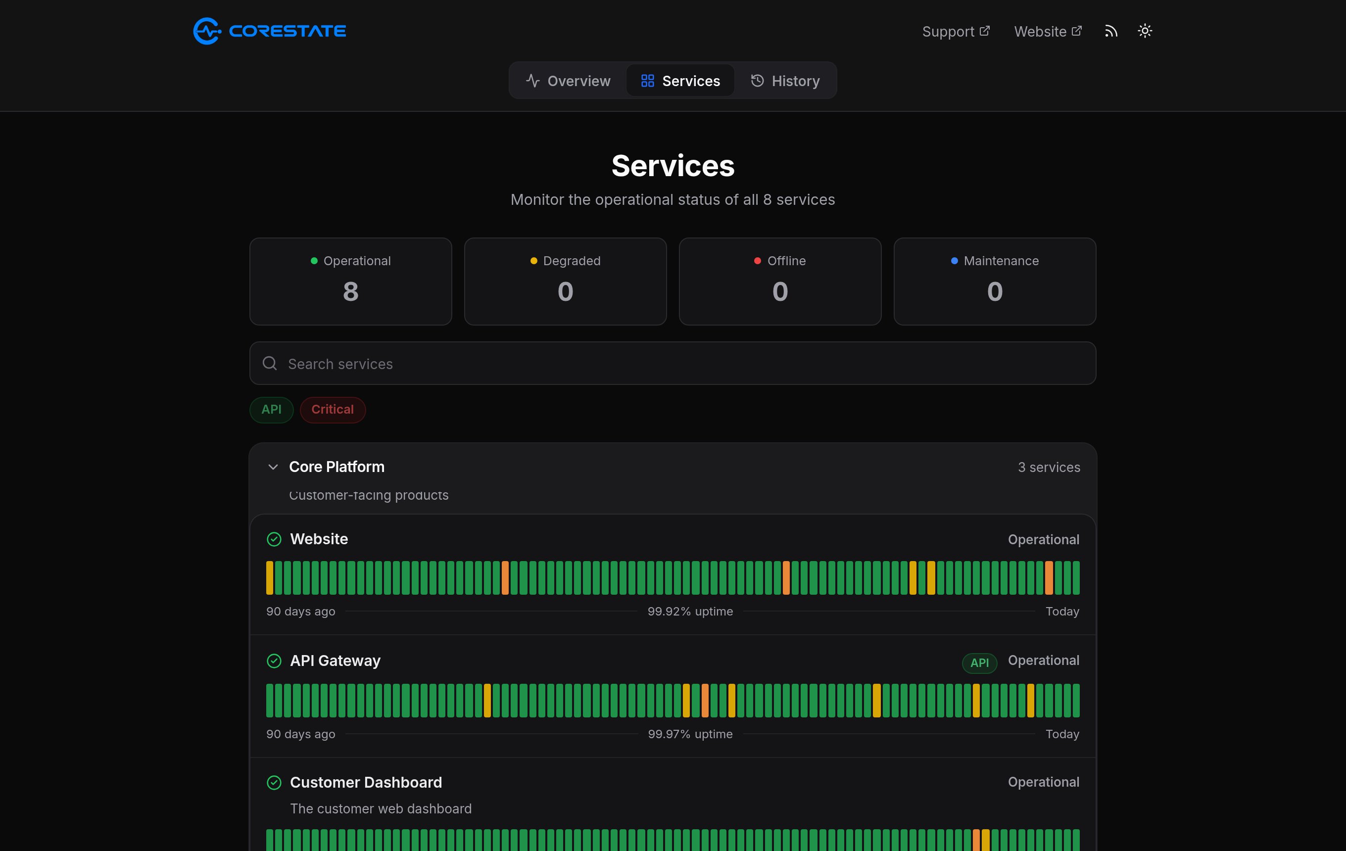Filter by the Critical tag chip
Screen dimensions: 1346x851
click(333, 410)
